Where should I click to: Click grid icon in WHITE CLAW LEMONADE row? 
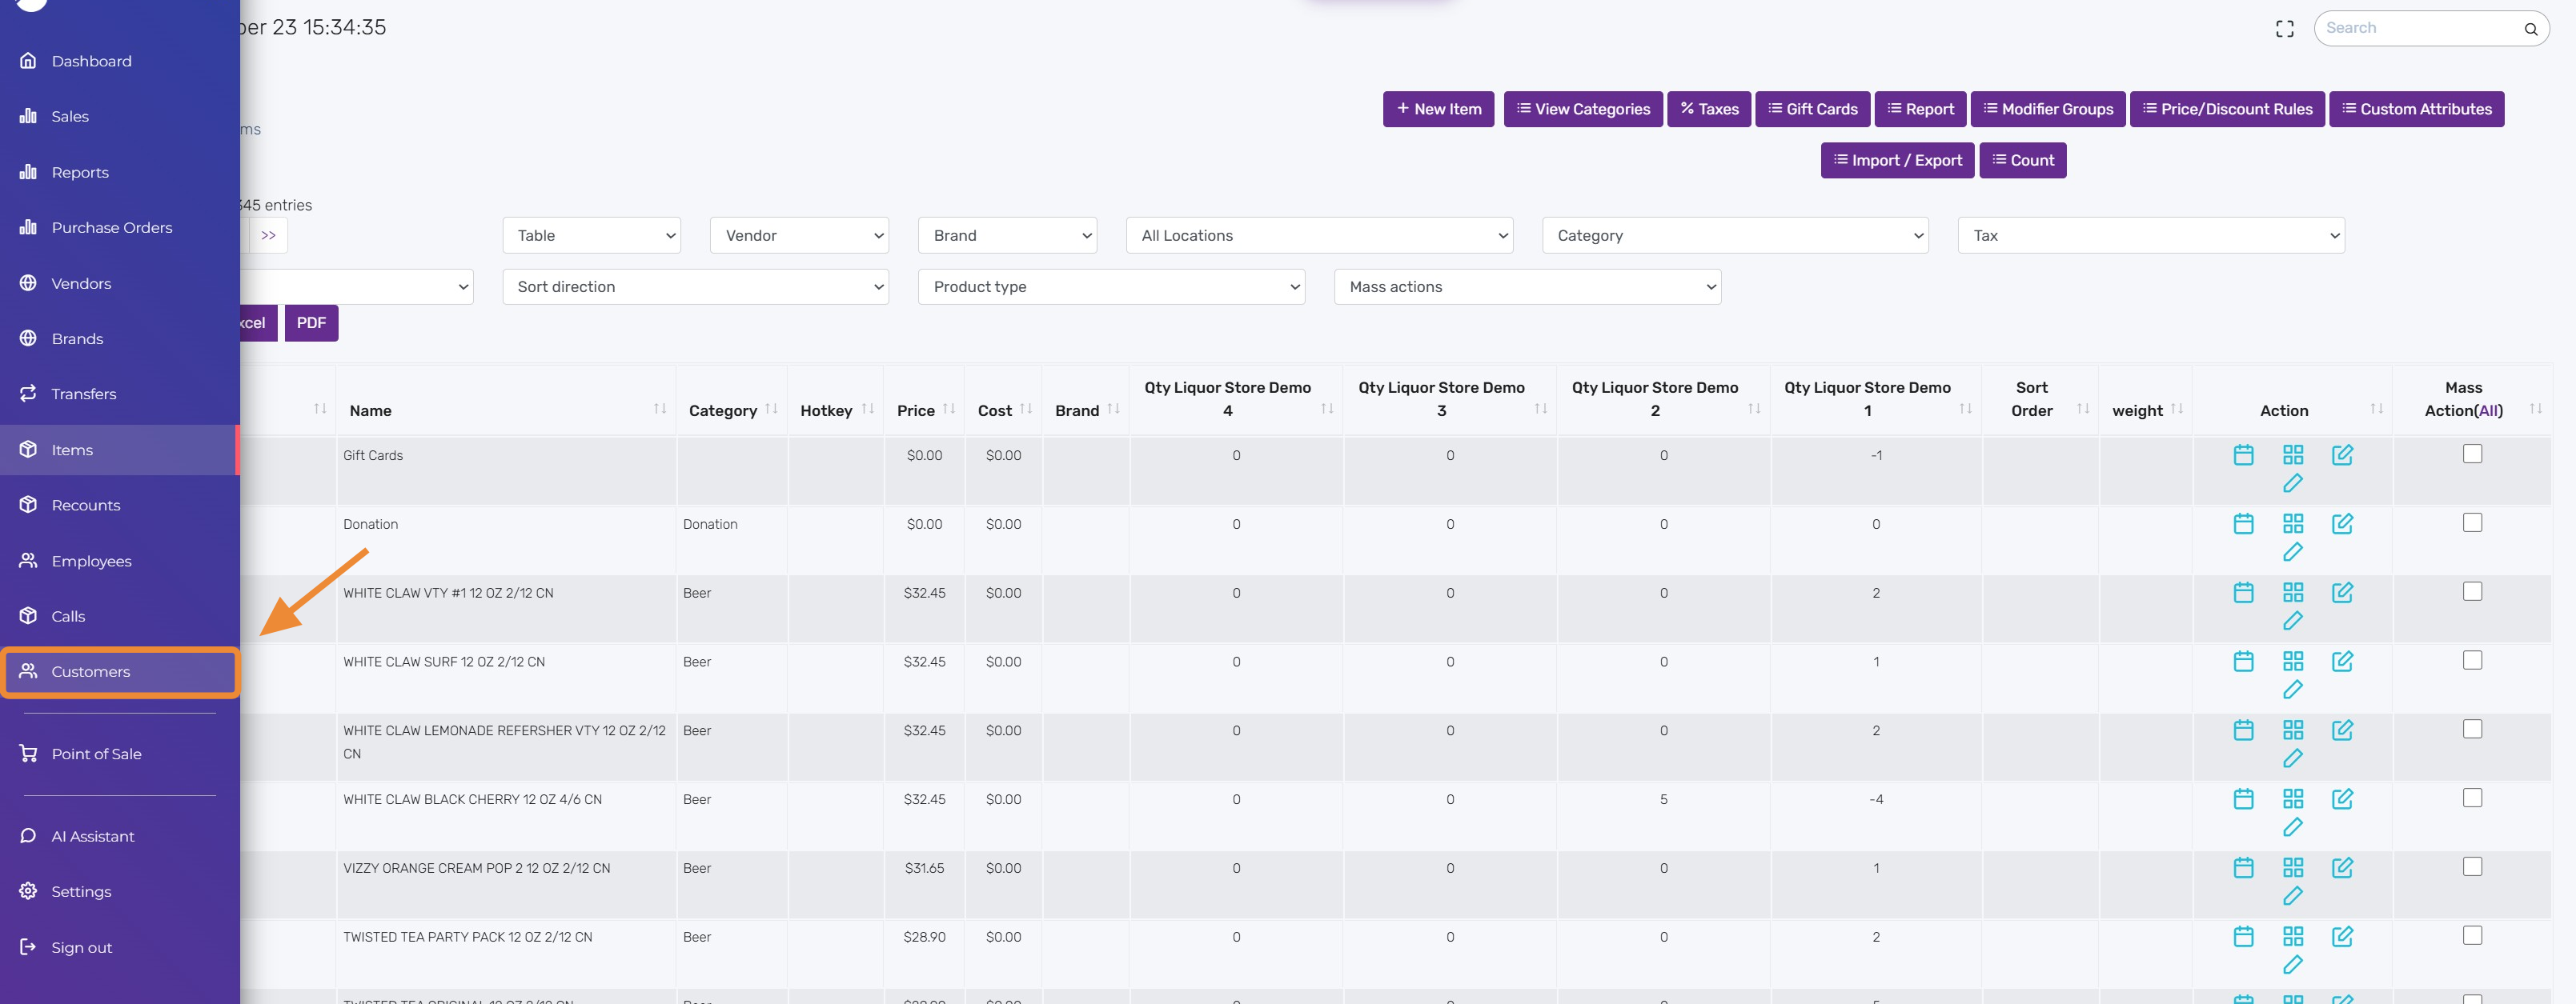[2292, 730]
